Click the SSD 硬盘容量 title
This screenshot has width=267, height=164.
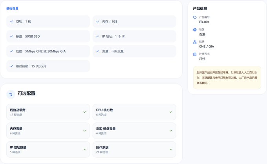click(106, 129)
